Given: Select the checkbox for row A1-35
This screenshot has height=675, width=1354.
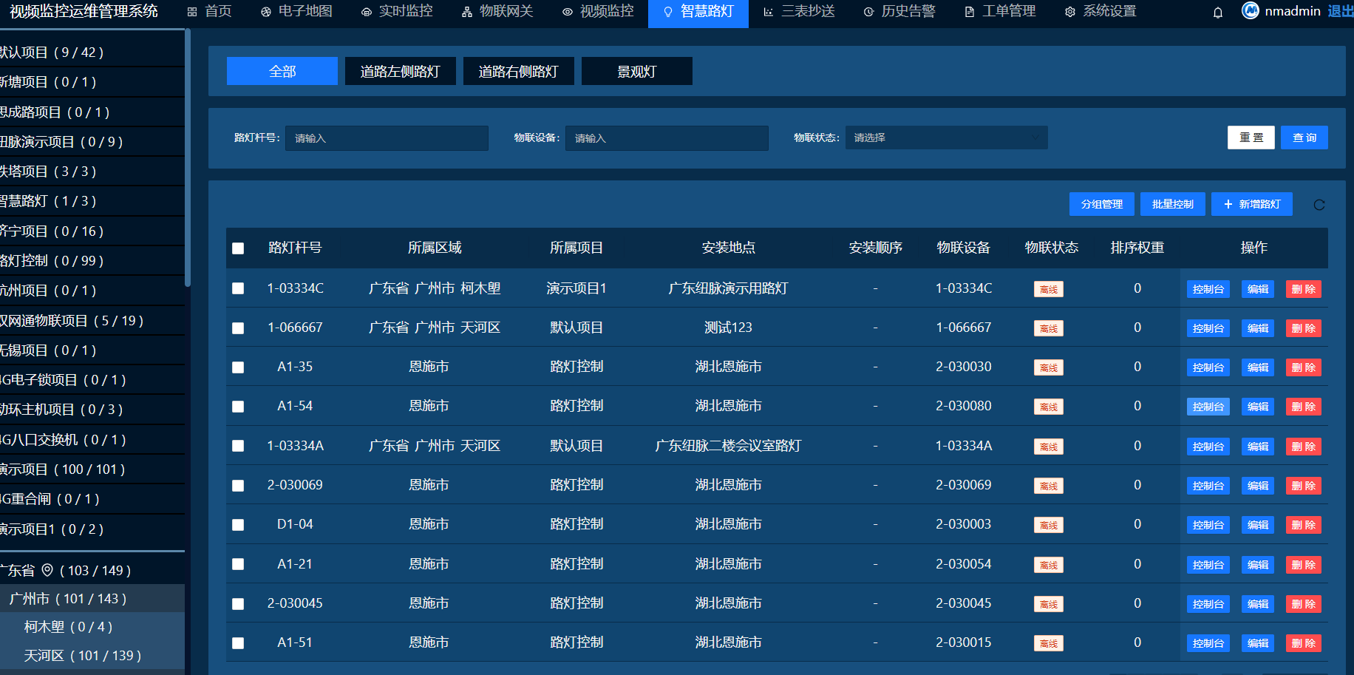Looking at the screenshot, I should point(238,367).
